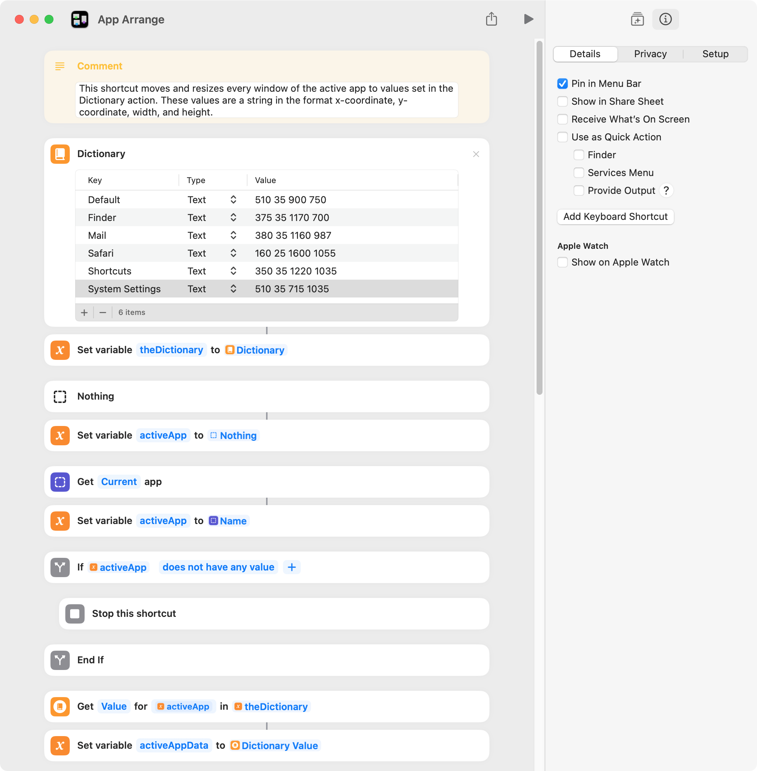Check the Finder quick action option
Image resolution: width=757 pixels, height=771 pixels.
click(x=579, y=155)
